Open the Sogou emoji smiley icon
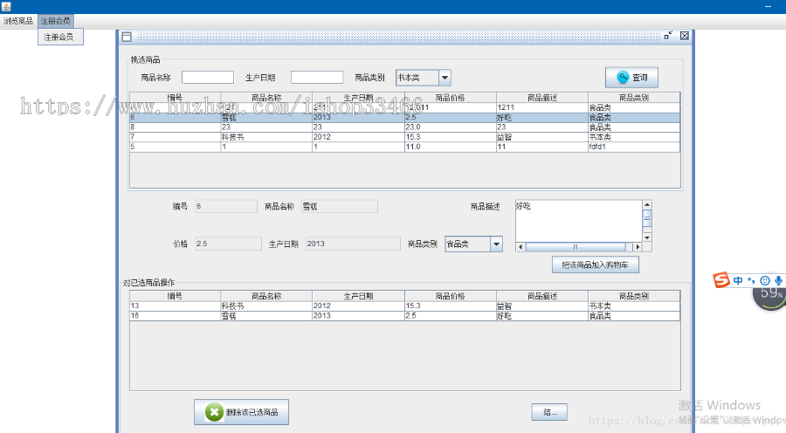The image size is (786, 433). point(765,280)
